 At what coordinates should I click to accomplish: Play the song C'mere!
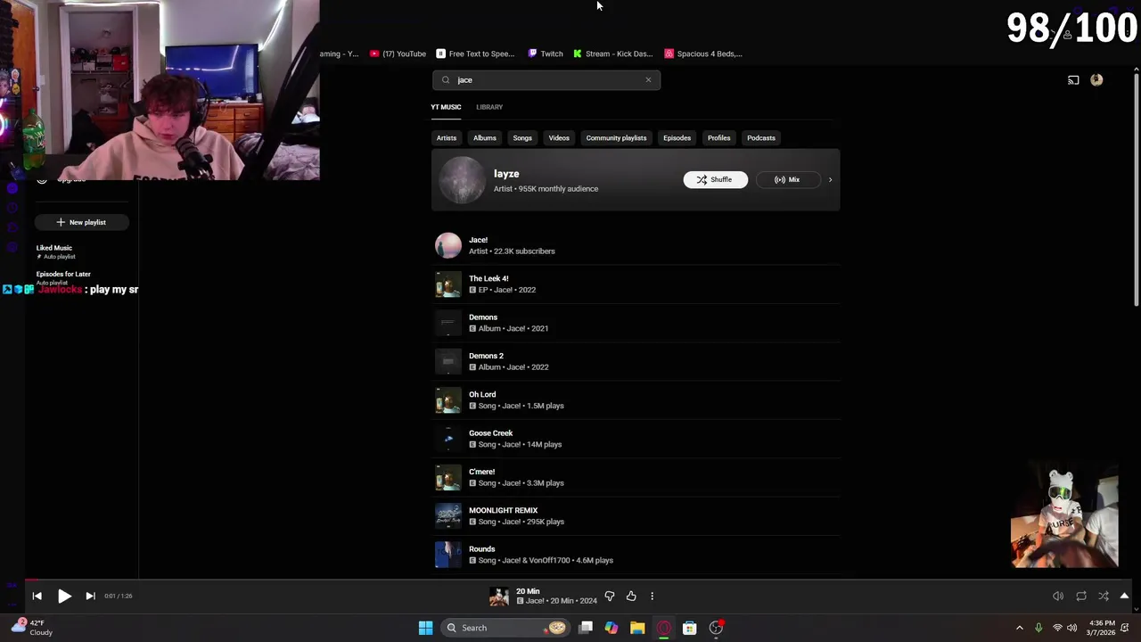(x=636, y=477)
